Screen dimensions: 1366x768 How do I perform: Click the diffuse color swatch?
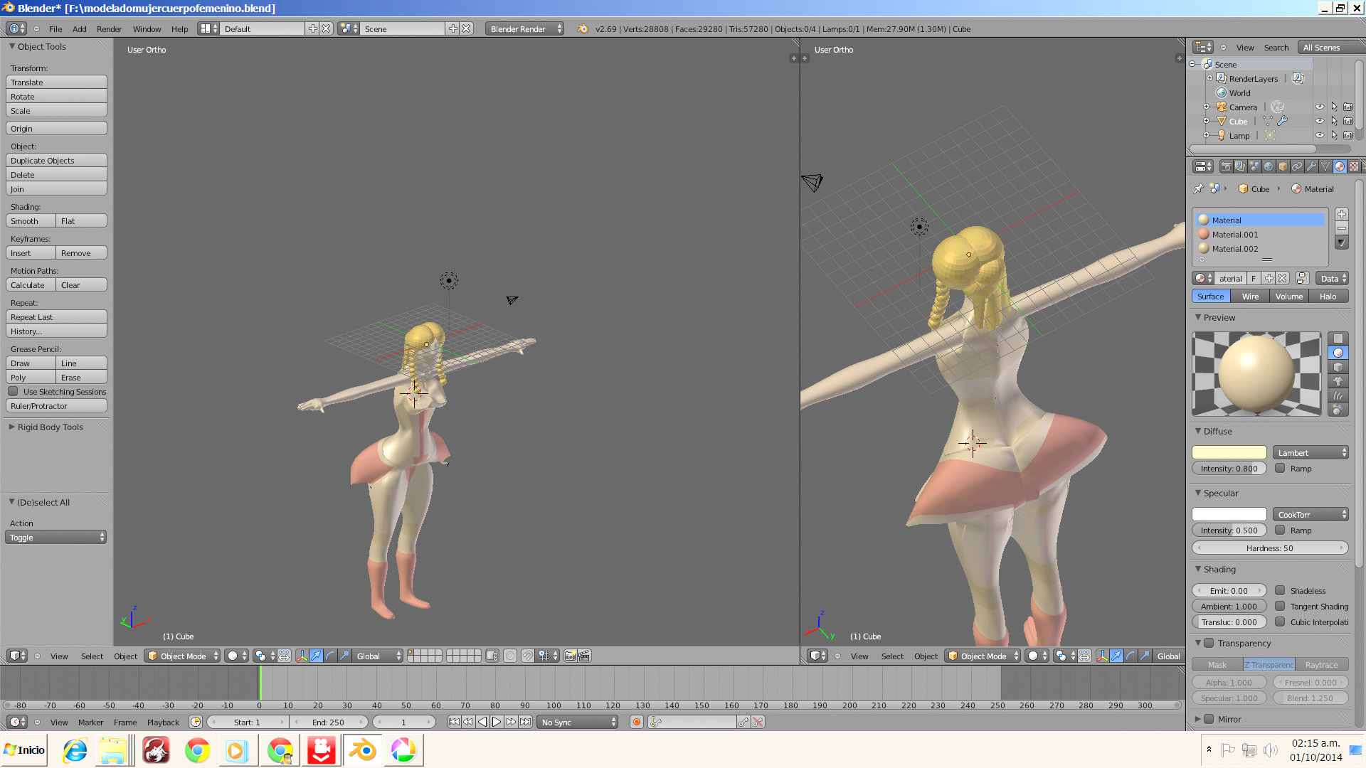point(1229,453)
